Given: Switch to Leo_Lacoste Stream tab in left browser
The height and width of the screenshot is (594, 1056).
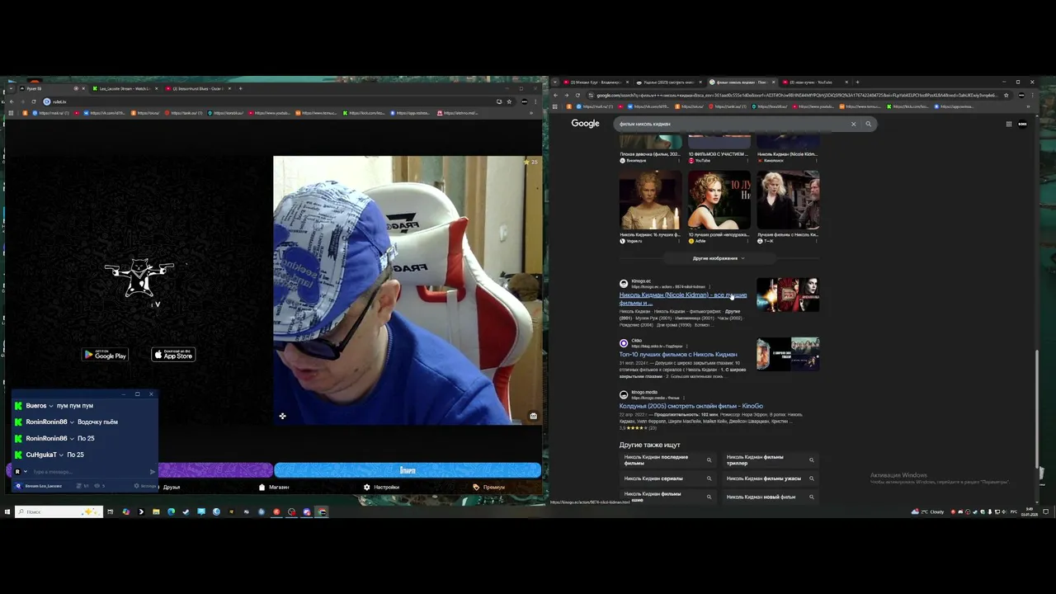Looking at the screenshot, I should [x=125, y=88].
